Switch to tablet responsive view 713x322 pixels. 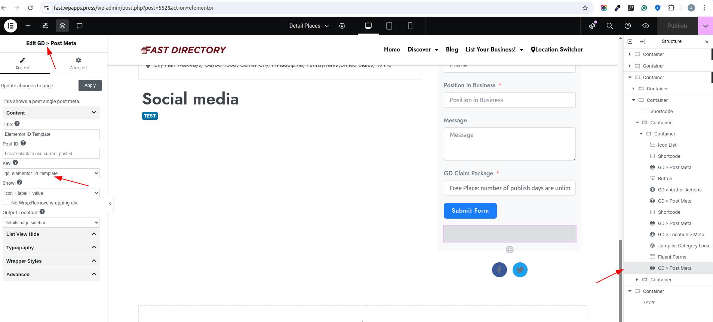[389, 26]
